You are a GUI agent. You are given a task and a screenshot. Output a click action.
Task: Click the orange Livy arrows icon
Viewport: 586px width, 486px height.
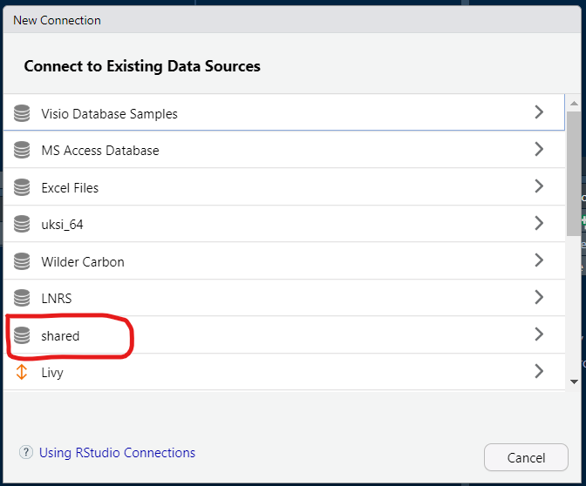point(22,372)
